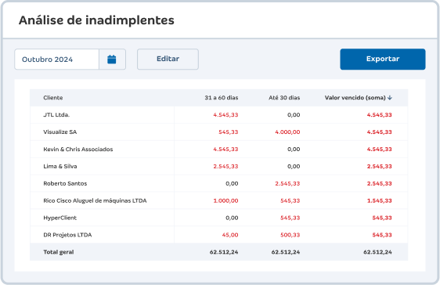440x285 pixels.
Task: Select the HyperClient row
Action: [x=219, y=218]
